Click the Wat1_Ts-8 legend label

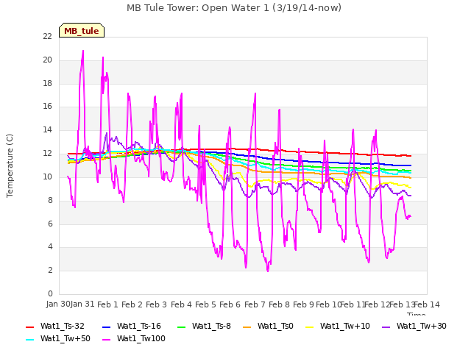211,326
